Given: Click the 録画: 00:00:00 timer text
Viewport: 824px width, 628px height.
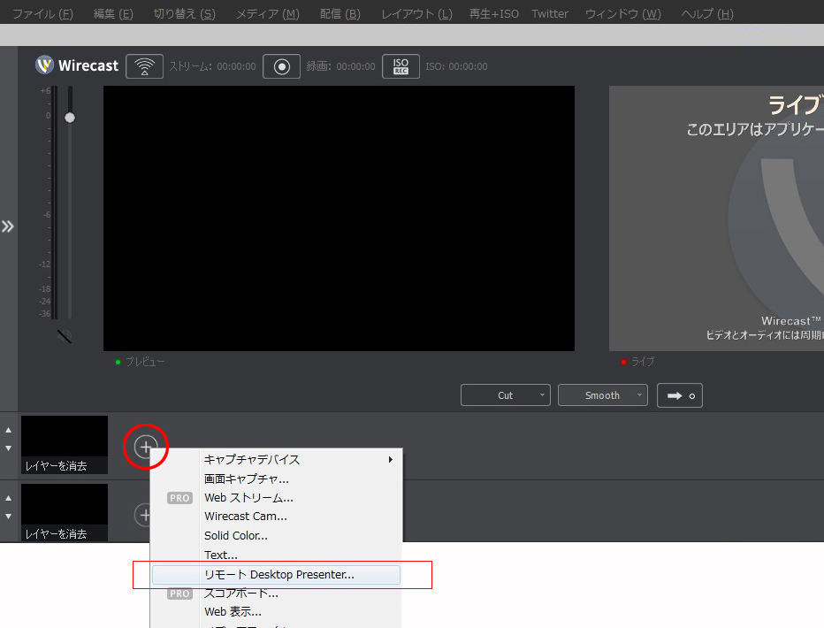Looking at the screenshot, I should click(x=340, y=66).
